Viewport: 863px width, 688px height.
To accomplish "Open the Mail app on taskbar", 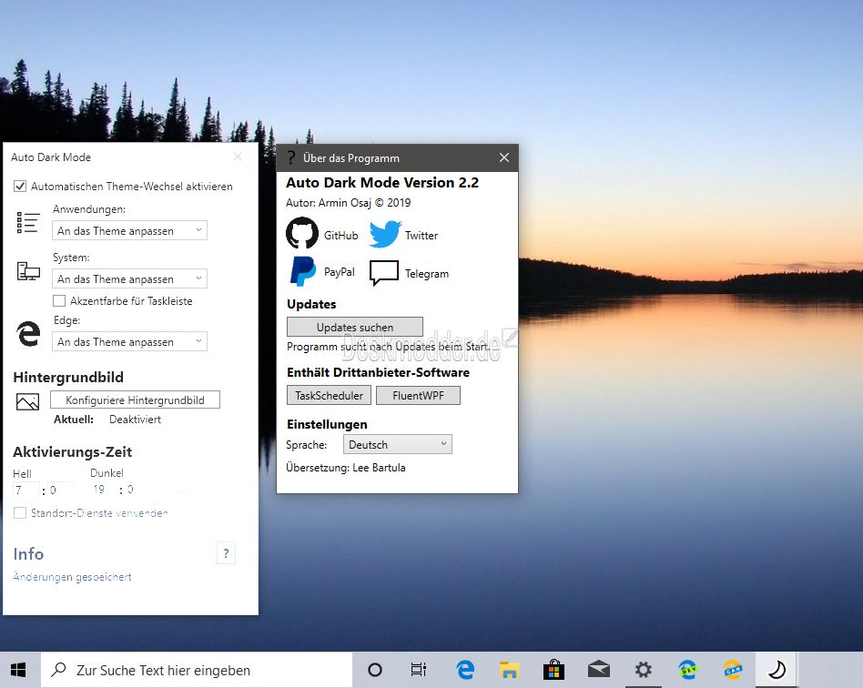I will point(599,670).
